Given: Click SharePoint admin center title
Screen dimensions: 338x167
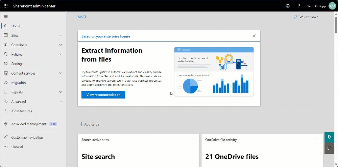Looking at the screenshot, I should pos(34,6).
